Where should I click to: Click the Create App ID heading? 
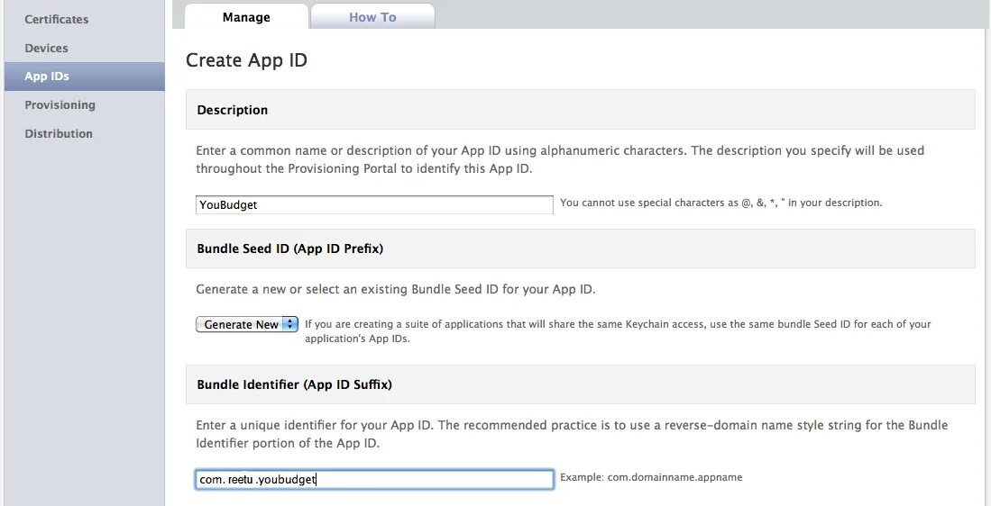point(246,60)
